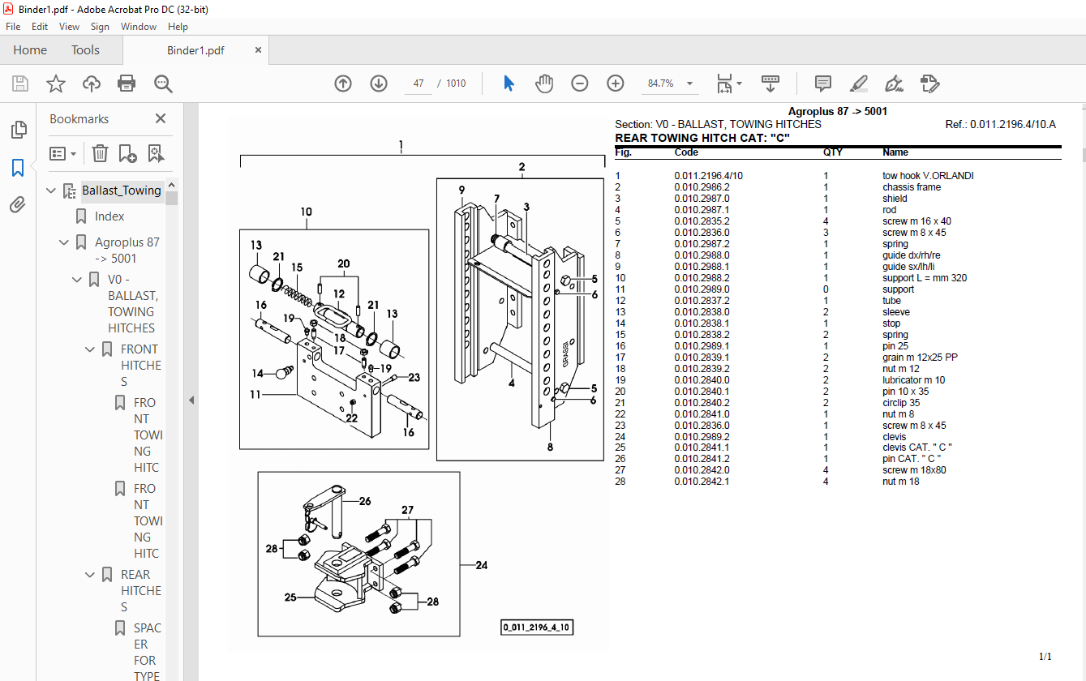Print the document with printer icon
This screenshot has height=681, width=1086.
point(127,84)
